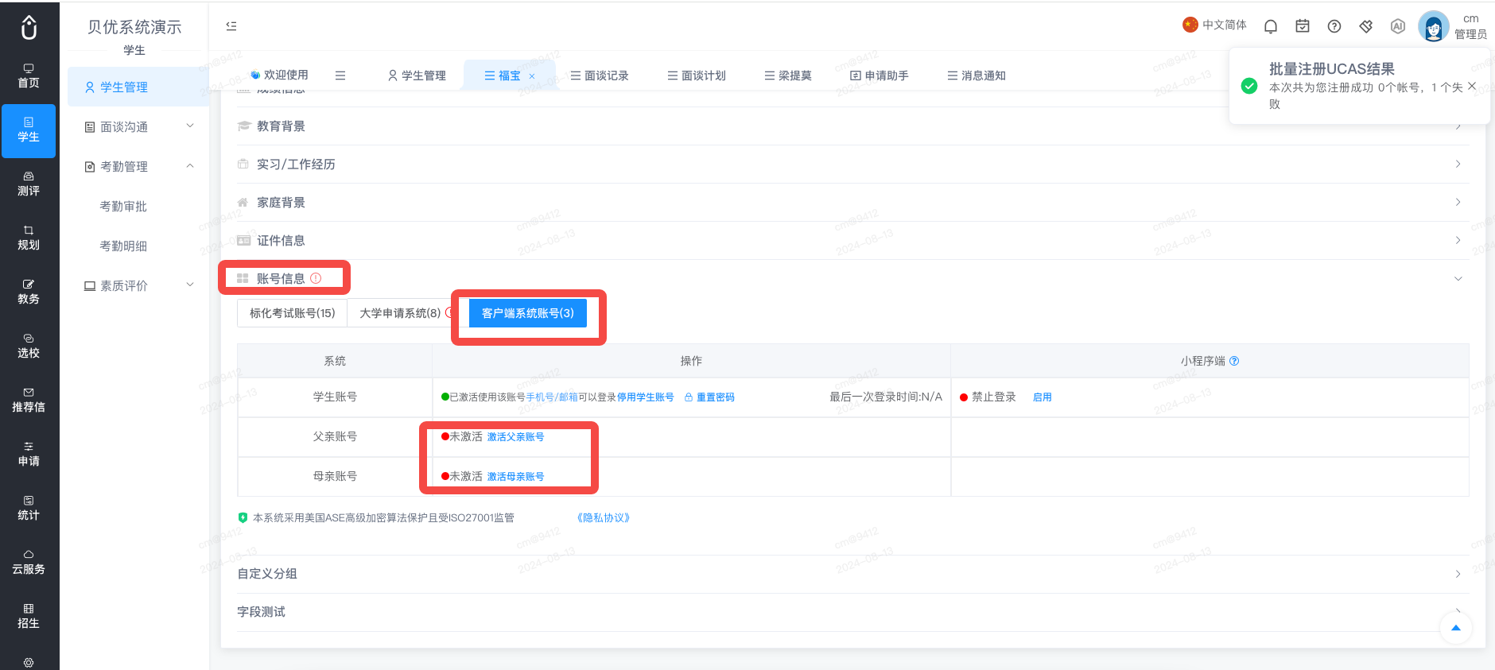Open 云服务 in left navigation rail
Screen dimensions: 1495x670
[x=29, y=563]
